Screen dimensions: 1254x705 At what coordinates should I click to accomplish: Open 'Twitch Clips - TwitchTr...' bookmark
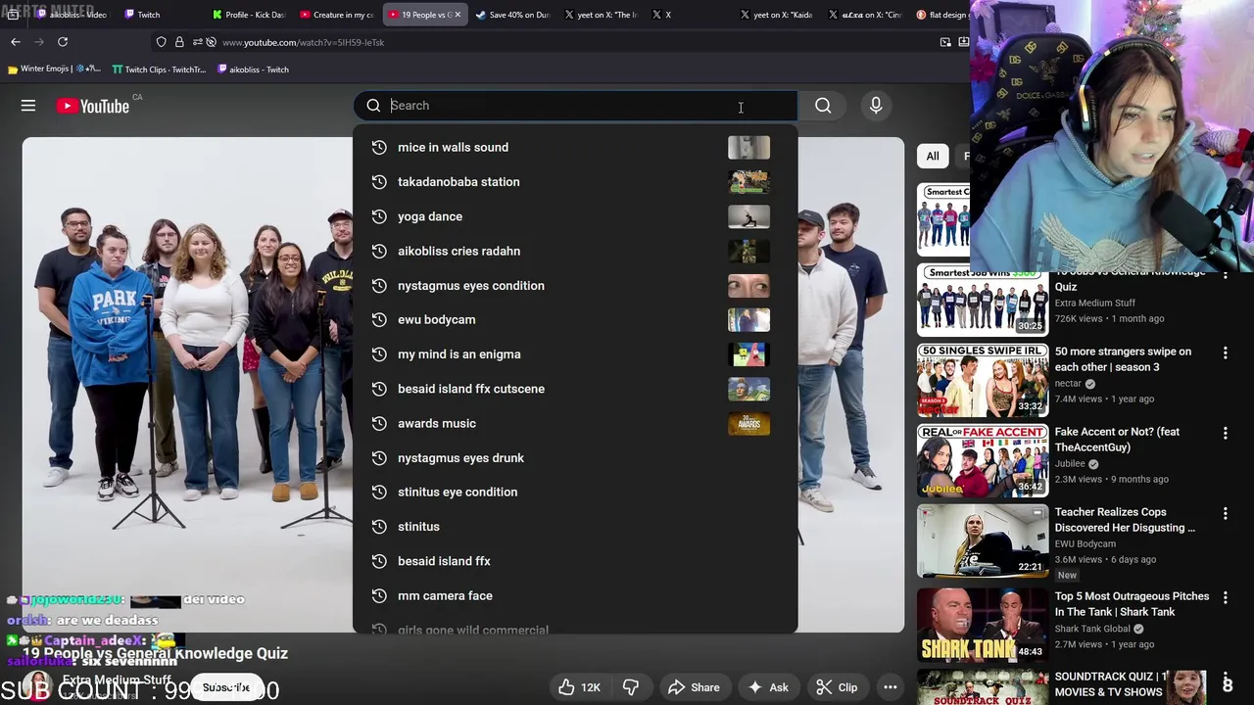coord(159,70)
